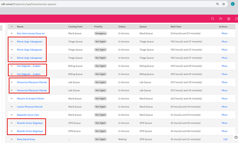Open the user account menu icon
Screen dimensions: 238x143
pos(229,19)
